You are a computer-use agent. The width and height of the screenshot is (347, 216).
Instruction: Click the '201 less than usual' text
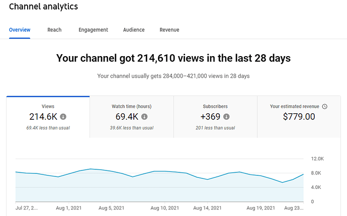click(x=215, y=128)
